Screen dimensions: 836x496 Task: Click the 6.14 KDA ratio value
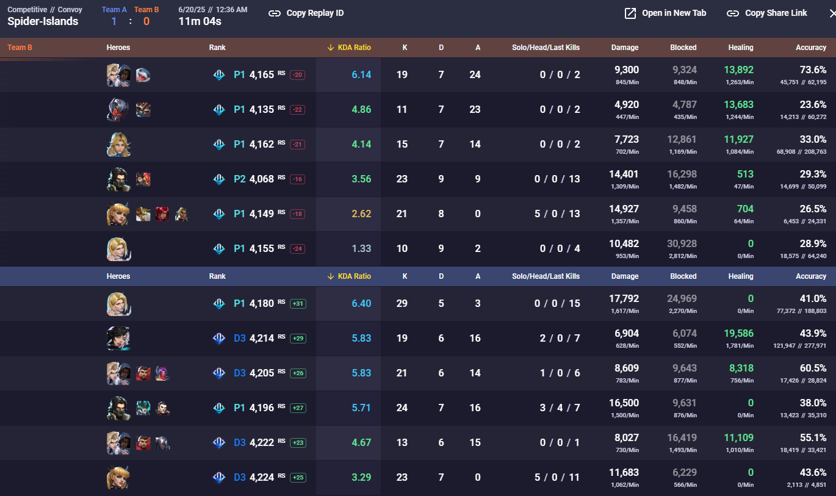[x=361, y=75]
